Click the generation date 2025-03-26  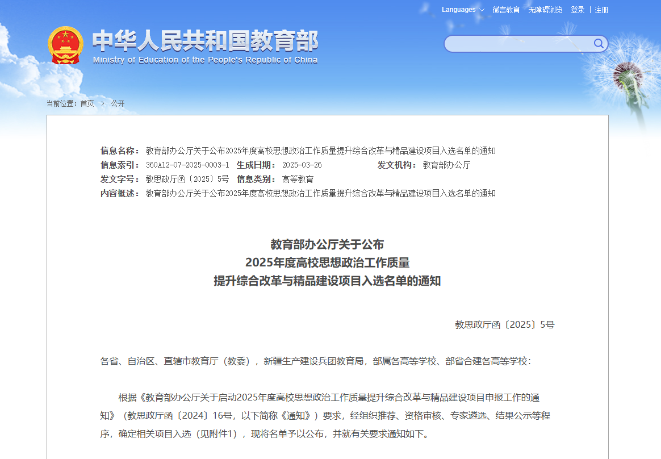point(302,165)
